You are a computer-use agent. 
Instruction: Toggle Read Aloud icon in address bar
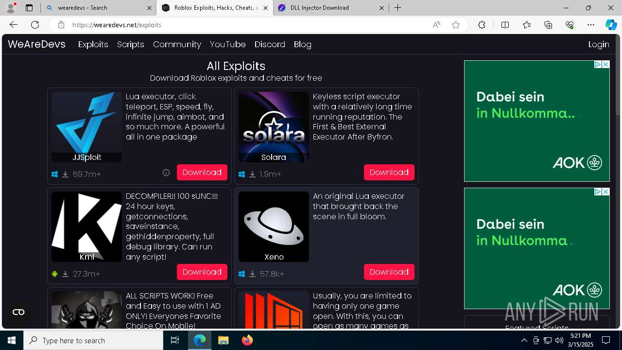coord(436,25)
